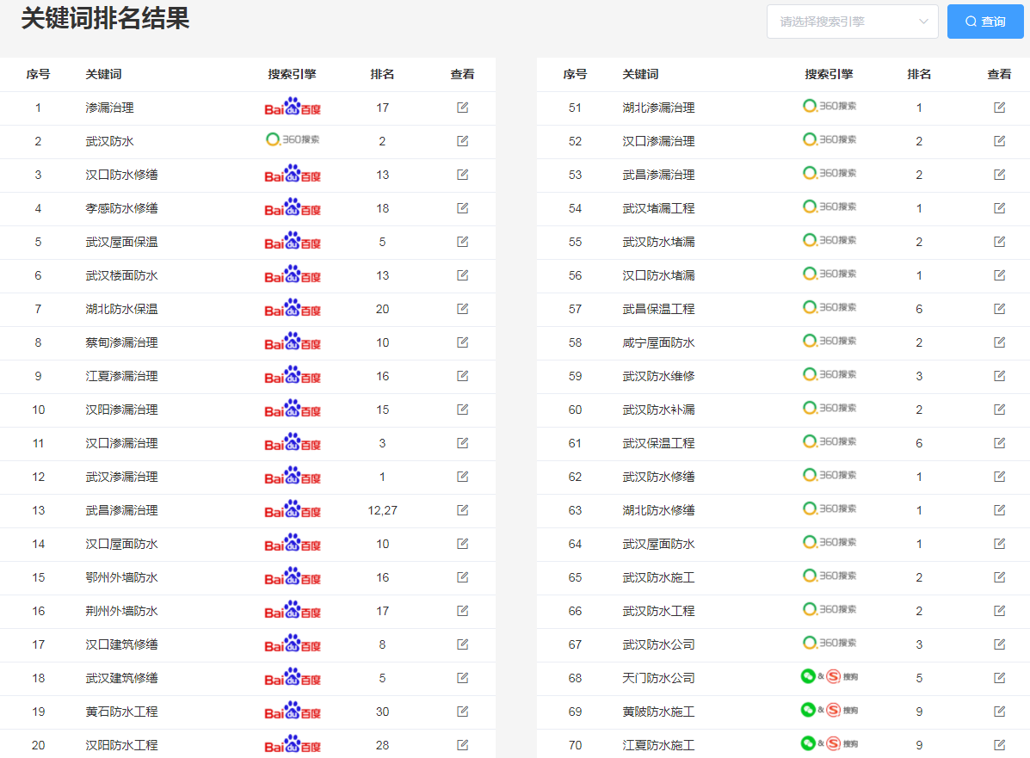Open view icon for 汉口屋面防水
The height and width of the screenshot is (758, 1030).
pyautogui.click(x=462, y=543)
